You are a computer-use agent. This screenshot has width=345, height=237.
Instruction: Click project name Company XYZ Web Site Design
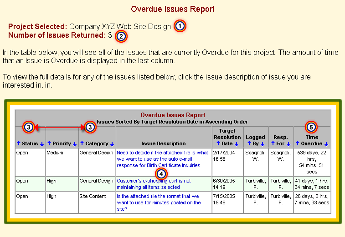pyautogui.click(x=120, y=26)
